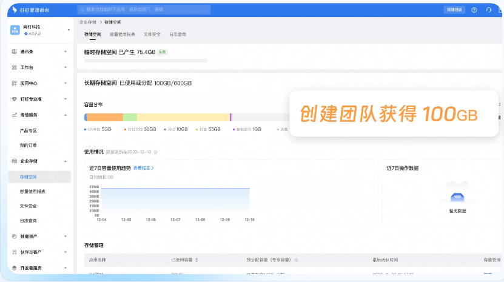Click the 智能合同 1GB legend entry
Viewport: 504px width, 282px height.
tap(247, 129)
